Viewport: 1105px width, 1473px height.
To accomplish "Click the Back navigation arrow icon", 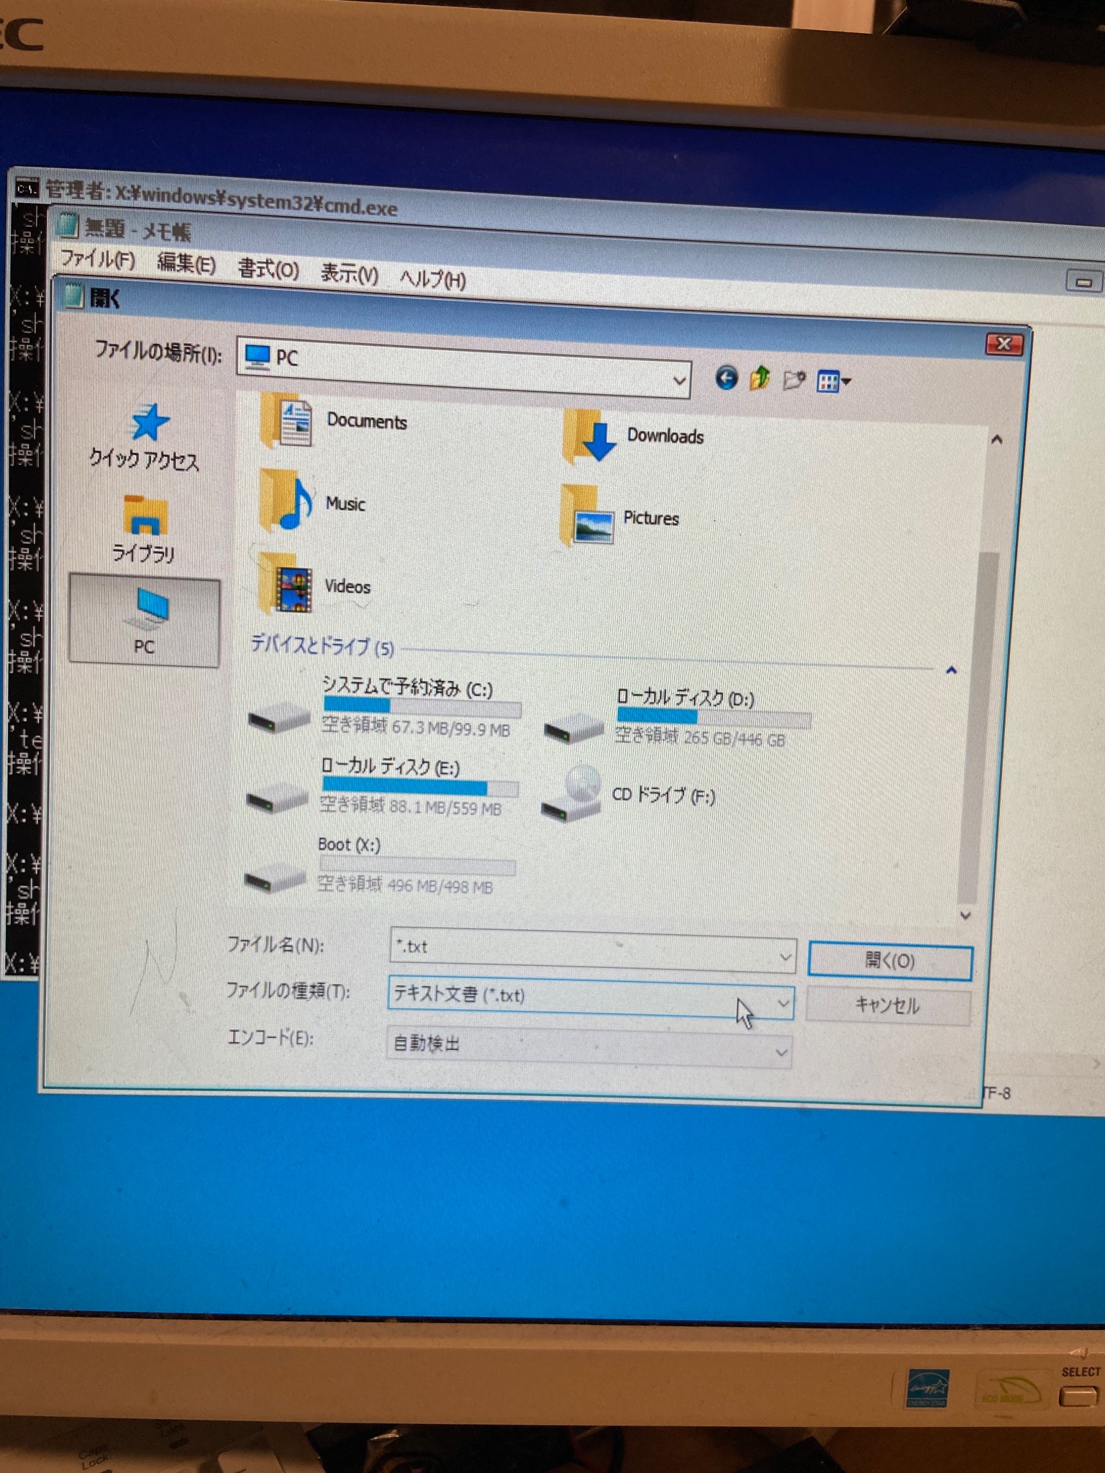I will (x=727, y=378).
